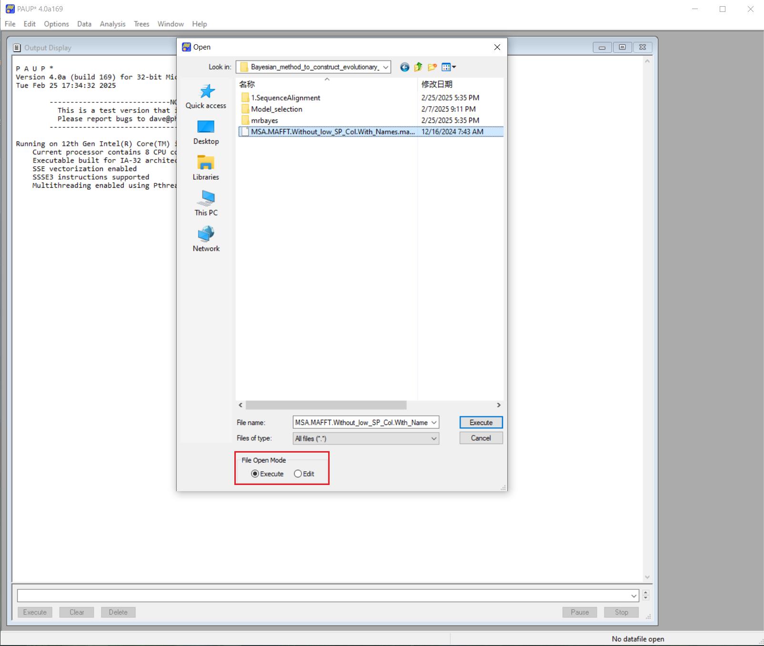The width and height of the screenshot is (764, 646).
Task: Open the Edit menu
Action: [x=30, y=24]
